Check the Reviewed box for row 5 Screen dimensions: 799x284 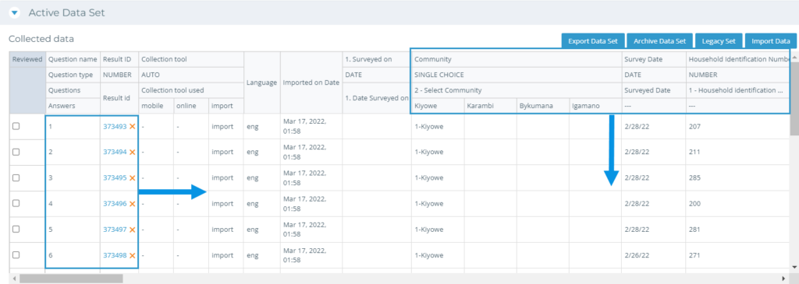click(16, 229)
